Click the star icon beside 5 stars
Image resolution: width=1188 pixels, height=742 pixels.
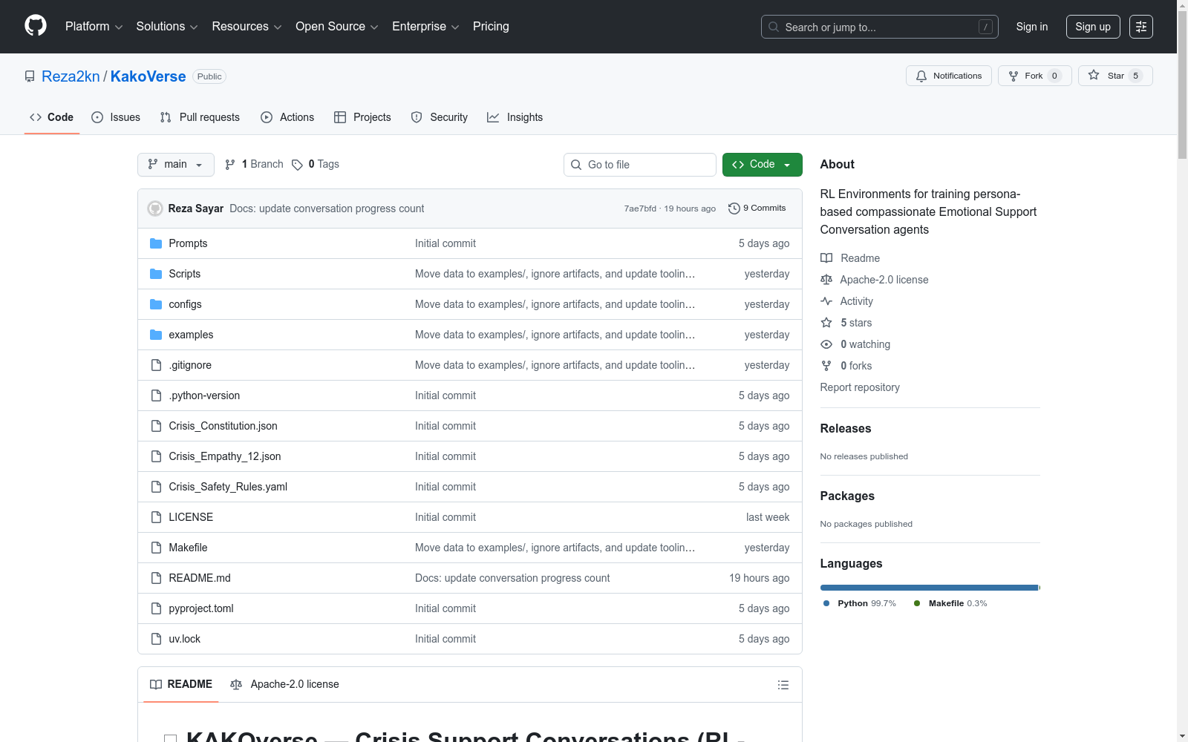click(x=826, y=323)
